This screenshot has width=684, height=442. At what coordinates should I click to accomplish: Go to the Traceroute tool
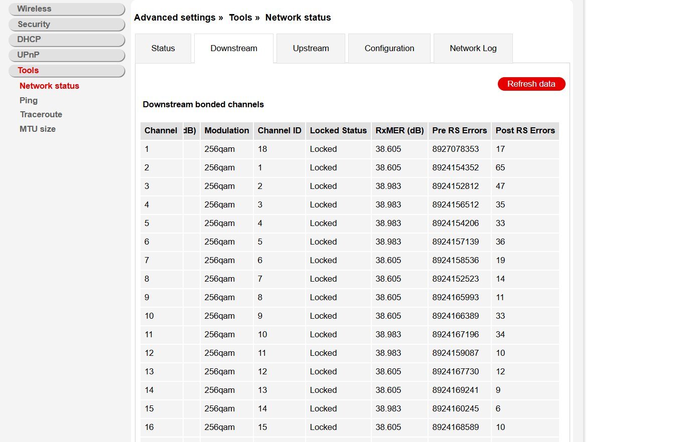pos(41,114)
